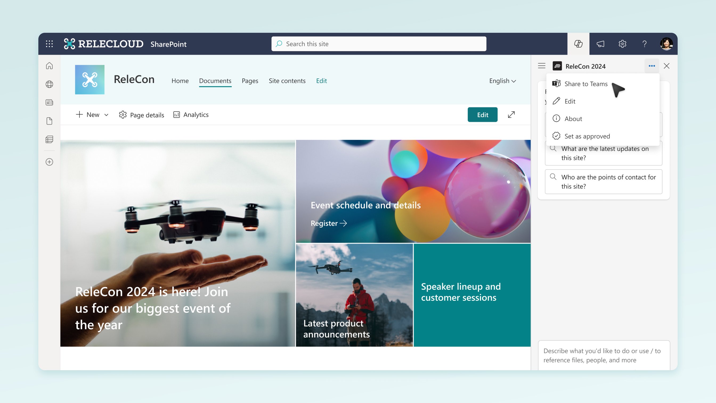Open the Copilot chat panel icon
The width and height of the screenshot is (716, 403).
tap(578, 44)
